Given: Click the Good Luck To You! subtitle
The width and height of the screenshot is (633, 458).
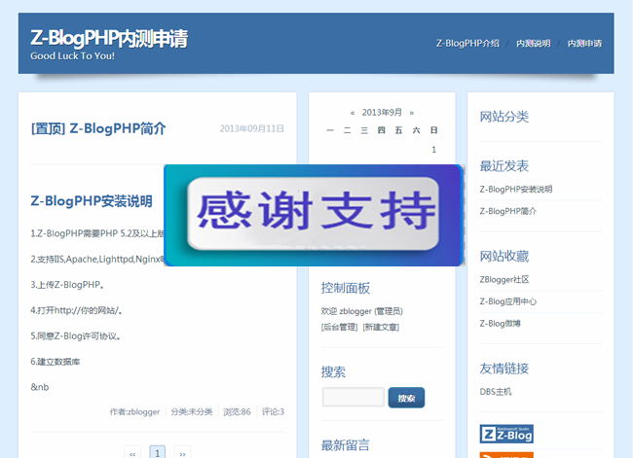Looking at the screenshot, I should [73, 56].
